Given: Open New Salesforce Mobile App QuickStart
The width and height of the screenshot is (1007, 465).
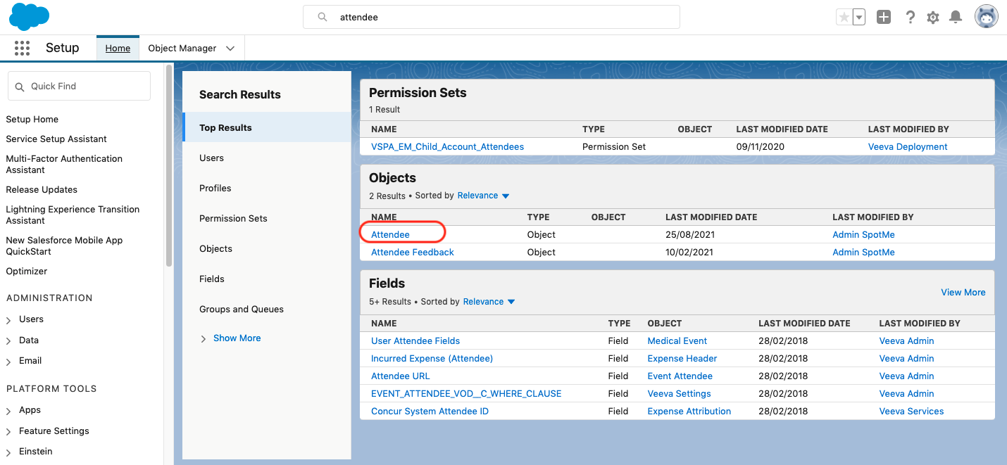Looking at the screenshot, I should pyautogui.click(x=64, y=246).
